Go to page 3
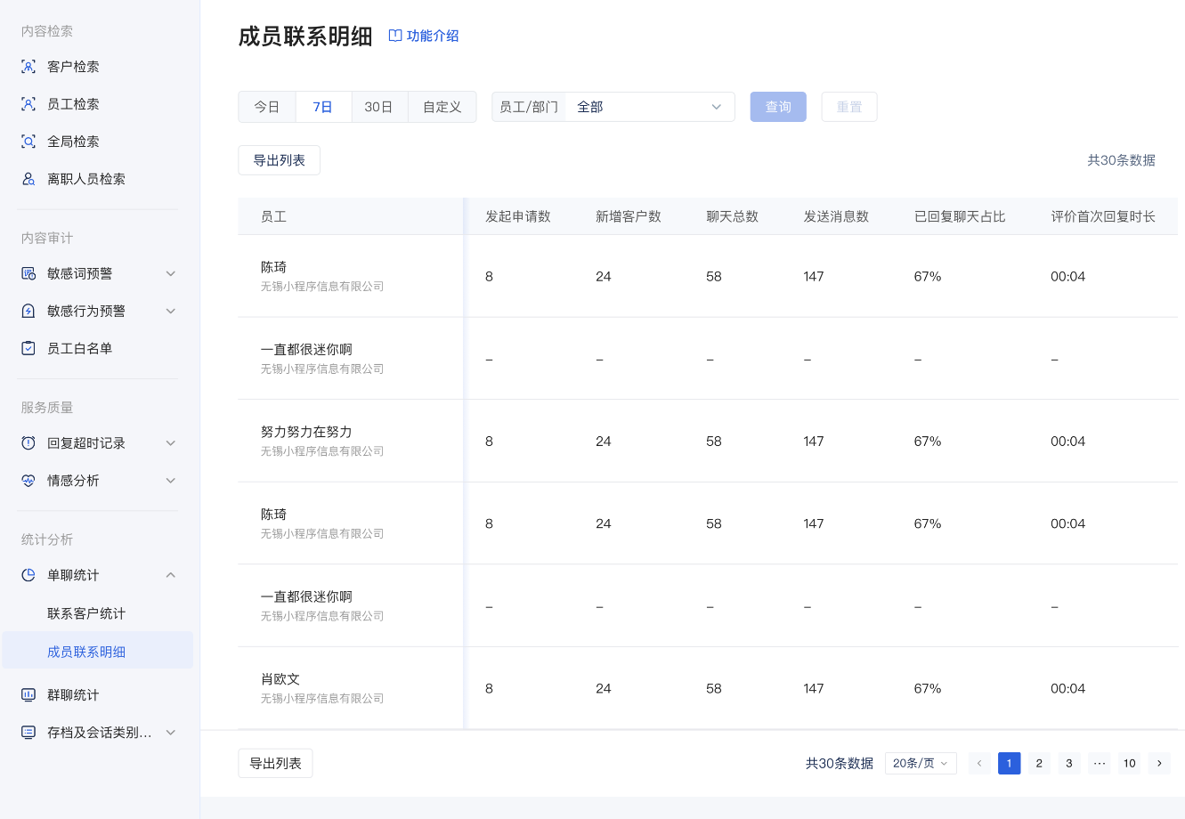1185x819 pixels. 1069,763
